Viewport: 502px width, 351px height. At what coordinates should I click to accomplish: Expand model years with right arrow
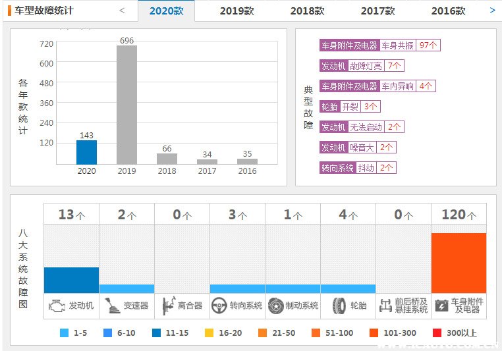[x=492, y=10]
